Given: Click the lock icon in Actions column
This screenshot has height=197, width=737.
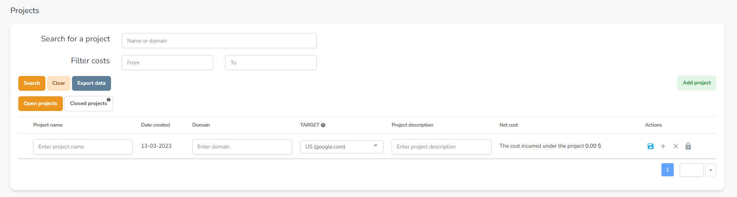Looking at the screenshot, I should point(688,146).
